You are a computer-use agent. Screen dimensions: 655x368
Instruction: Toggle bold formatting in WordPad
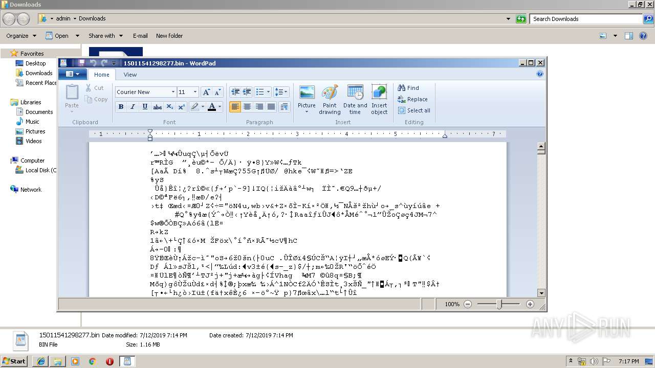(121, 107)
